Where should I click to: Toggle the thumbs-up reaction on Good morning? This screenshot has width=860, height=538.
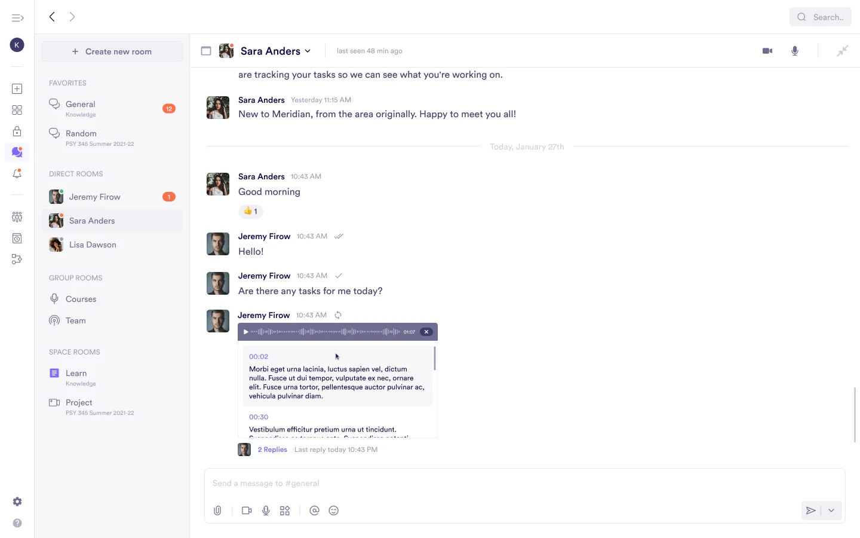click(251, 211)
